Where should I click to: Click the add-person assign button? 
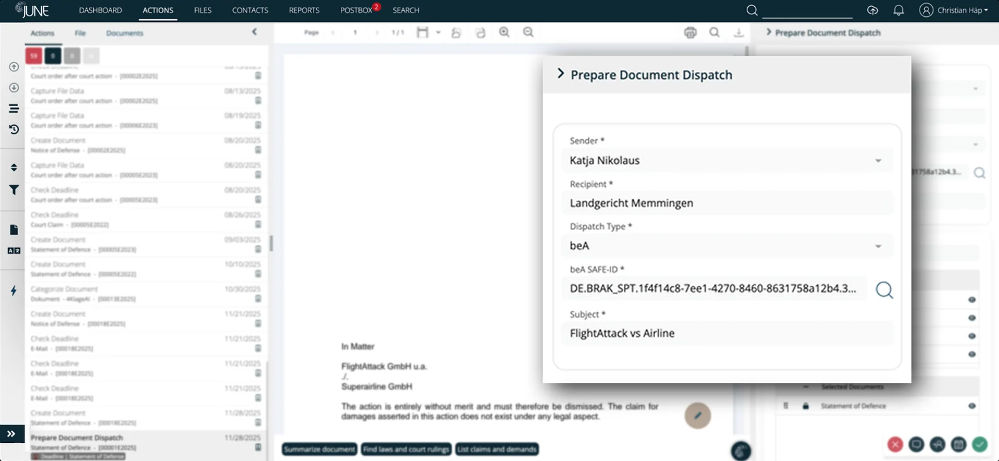tap(937, 444)
